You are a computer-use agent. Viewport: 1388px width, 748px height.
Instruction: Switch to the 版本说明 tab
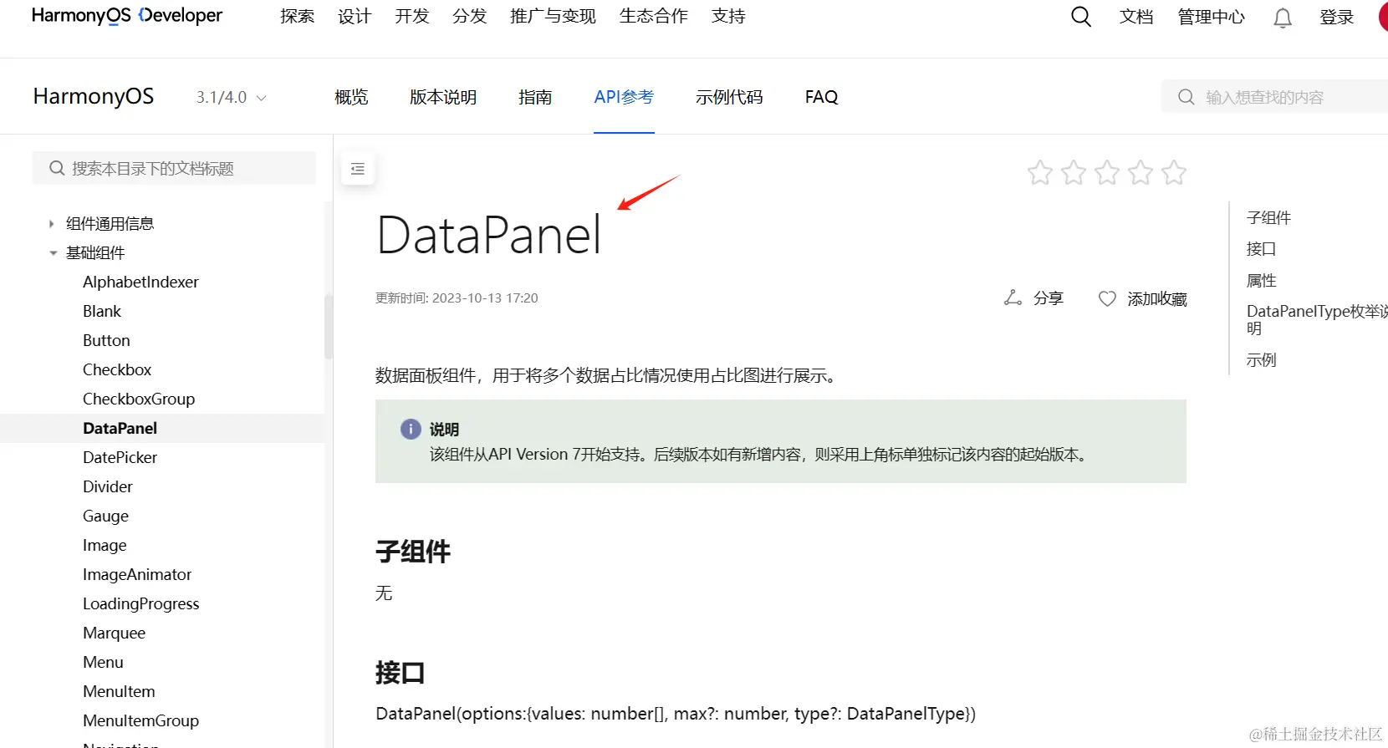[443, 97]
